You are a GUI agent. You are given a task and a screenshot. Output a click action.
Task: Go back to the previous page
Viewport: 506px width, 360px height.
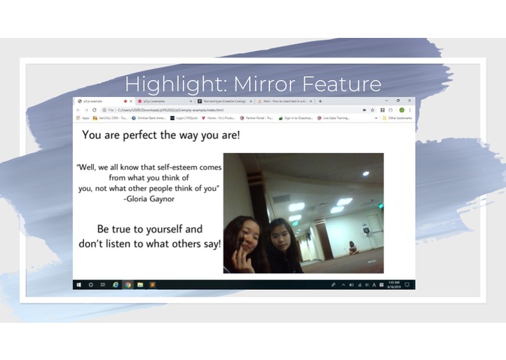tap(79, 110)
